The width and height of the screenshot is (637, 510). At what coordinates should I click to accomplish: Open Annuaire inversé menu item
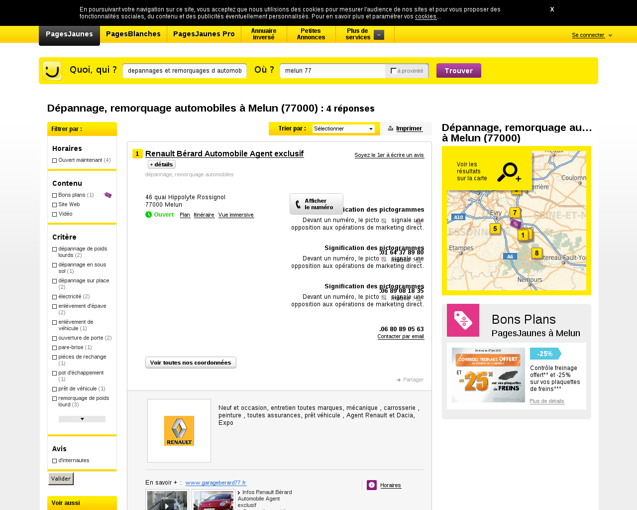[264, 34]
